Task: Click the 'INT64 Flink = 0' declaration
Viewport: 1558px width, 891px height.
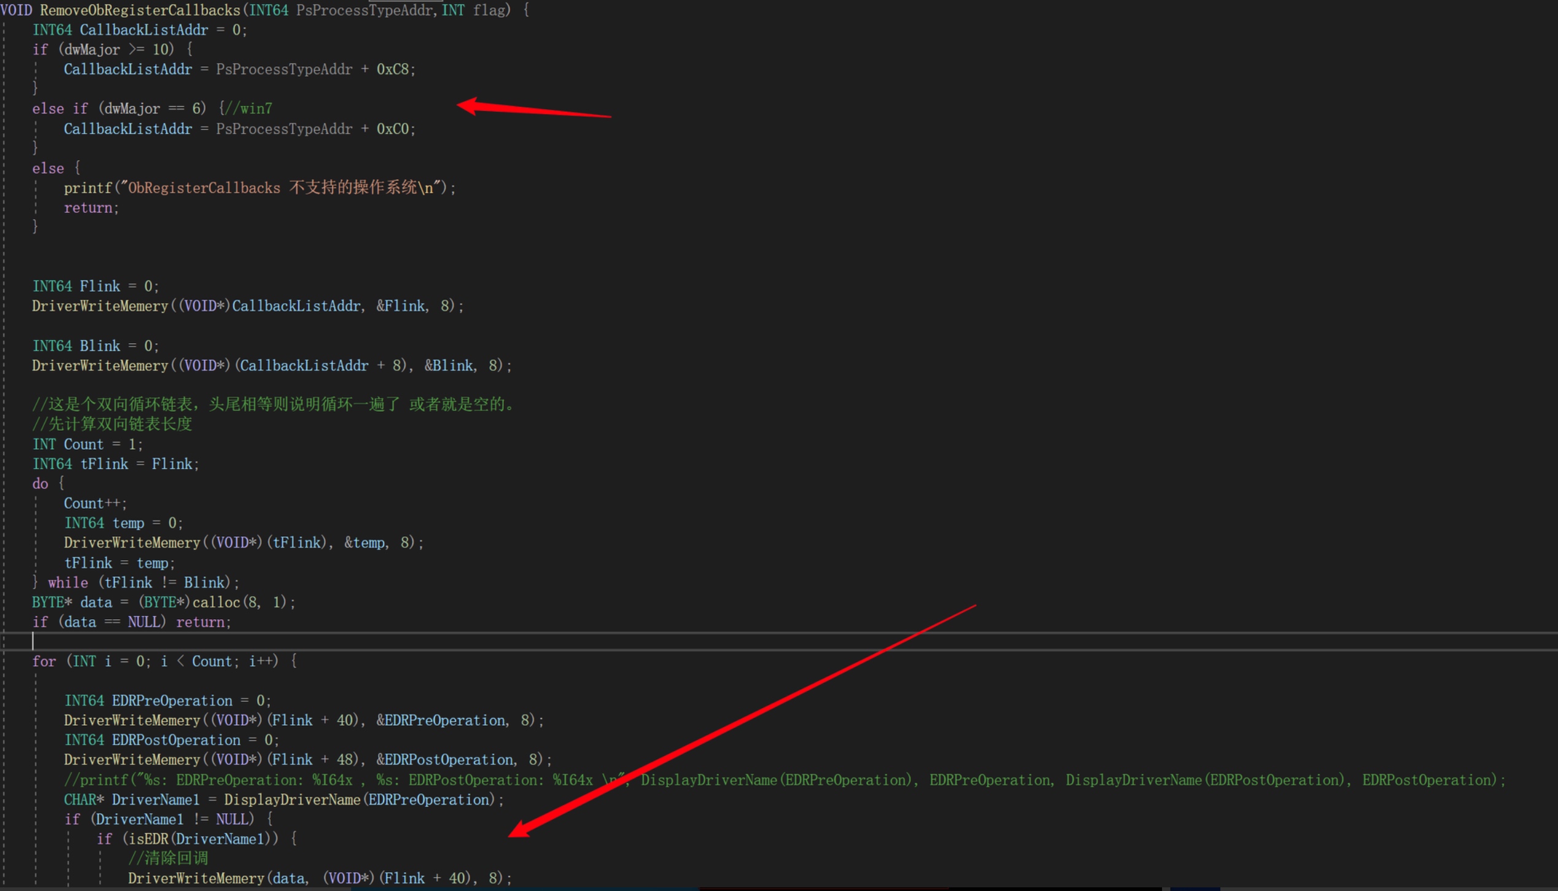Action: click(95, 287)
